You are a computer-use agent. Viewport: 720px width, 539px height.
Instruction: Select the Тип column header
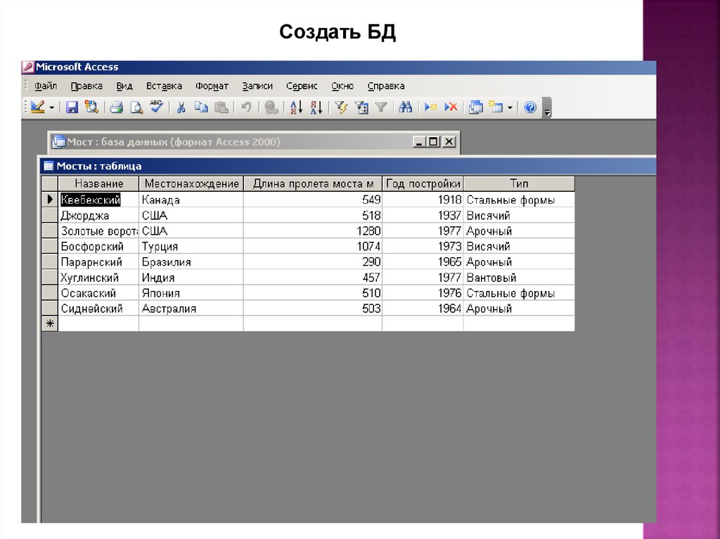click(x=519, y=183)
